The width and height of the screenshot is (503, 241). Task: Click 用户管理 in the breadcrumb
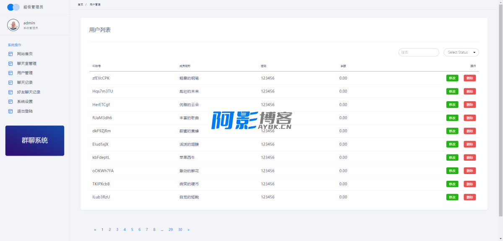95,4
